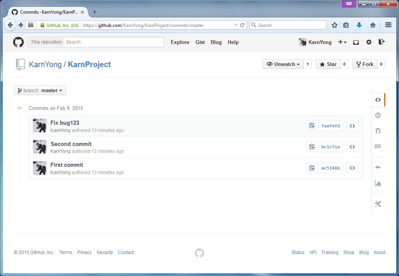This screenshot has height=276, width=399.
Task: Open the plus create-new dropdown
Action: click(342, 42)
